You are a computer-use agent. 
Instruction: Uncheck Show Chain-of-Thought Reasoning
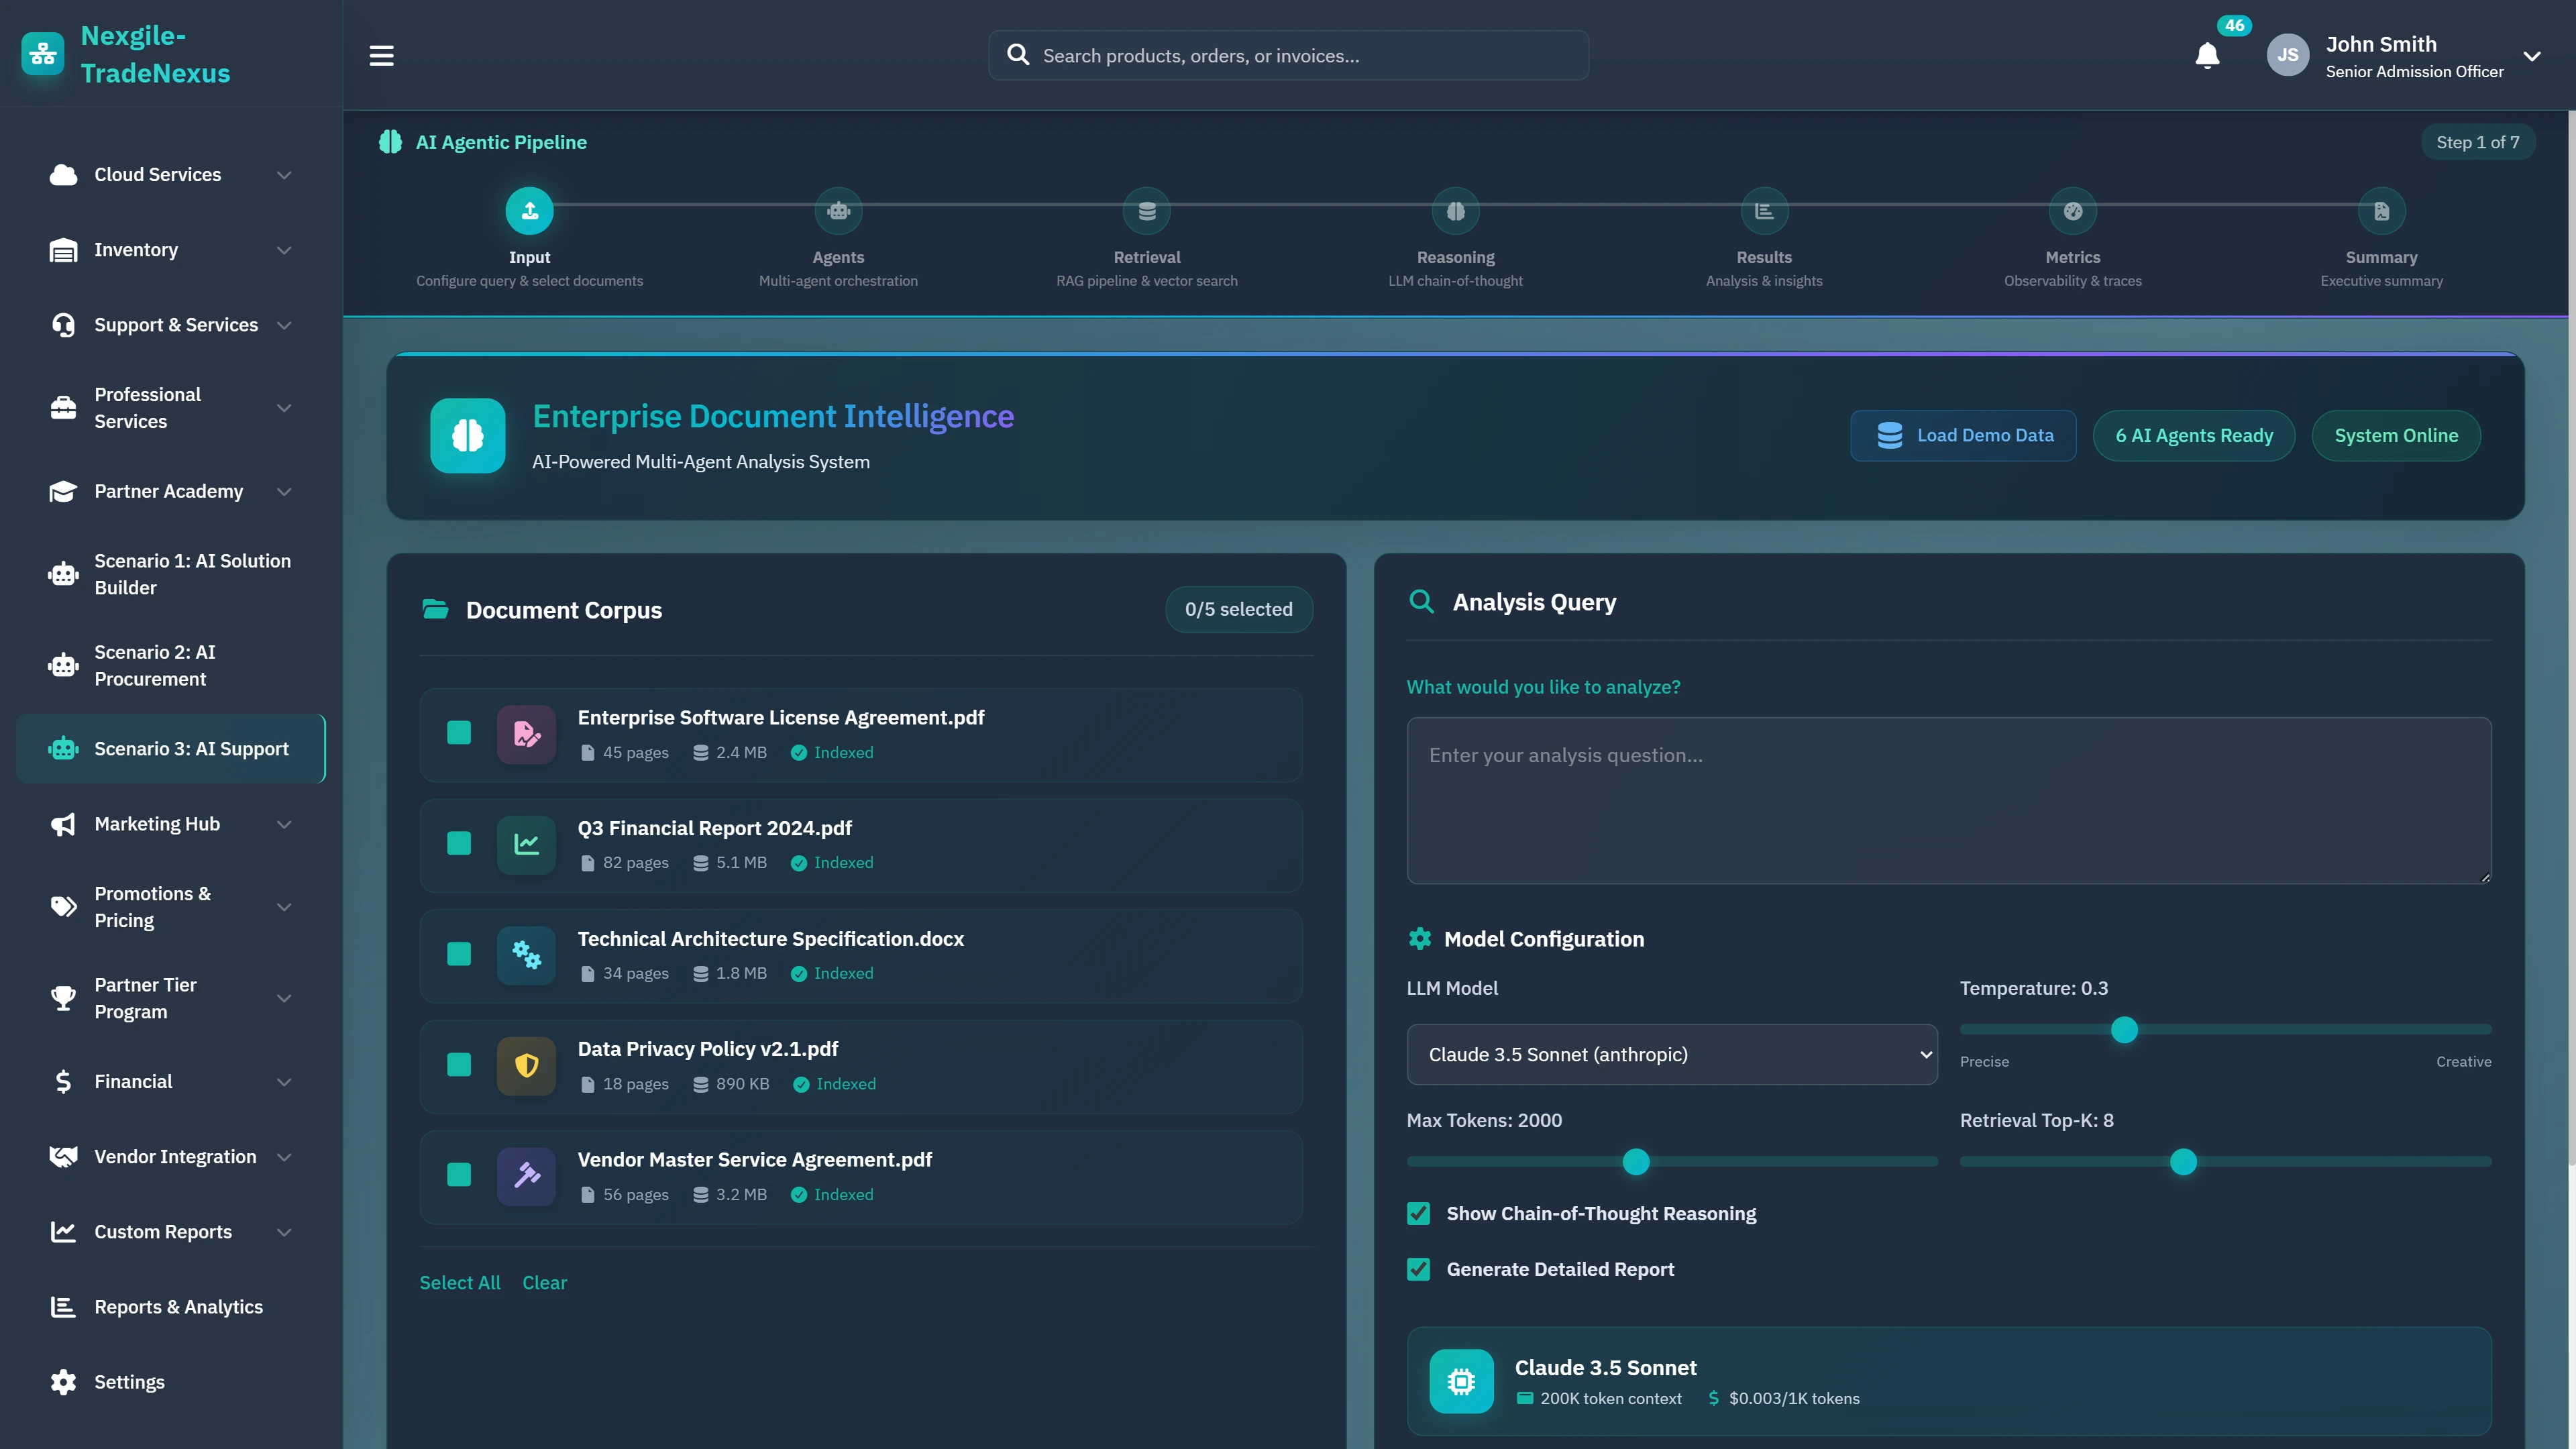pos(1418,1213)
